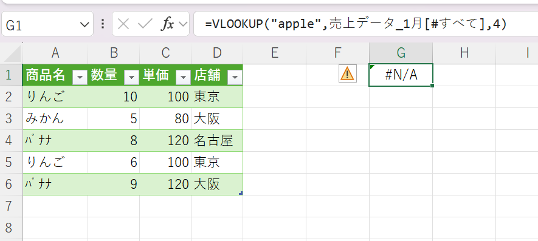Open the 単価 column filter dropdown

tap(183, 78)
